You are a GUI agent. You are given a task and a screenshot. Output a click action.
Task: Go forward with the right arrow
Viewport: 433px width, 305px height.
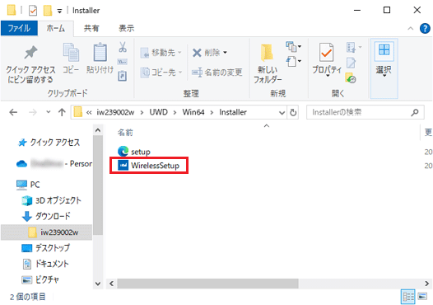point(33,112)
